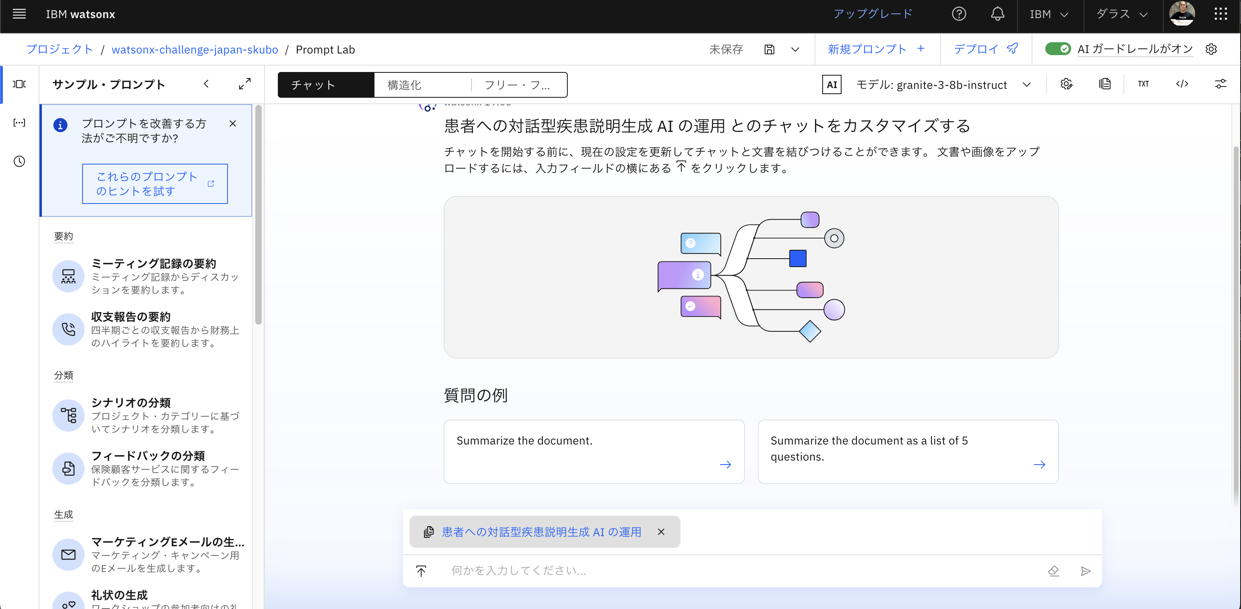This screenshot has height=609, width=1241.
Task: Open the prompt variables panel
Action: coord(19,122)
